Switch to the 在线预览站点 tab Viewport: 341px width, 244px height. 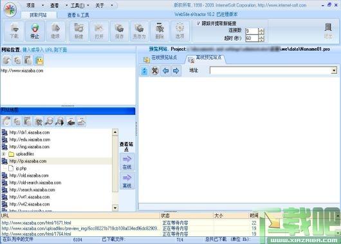(x=160, y=58)
